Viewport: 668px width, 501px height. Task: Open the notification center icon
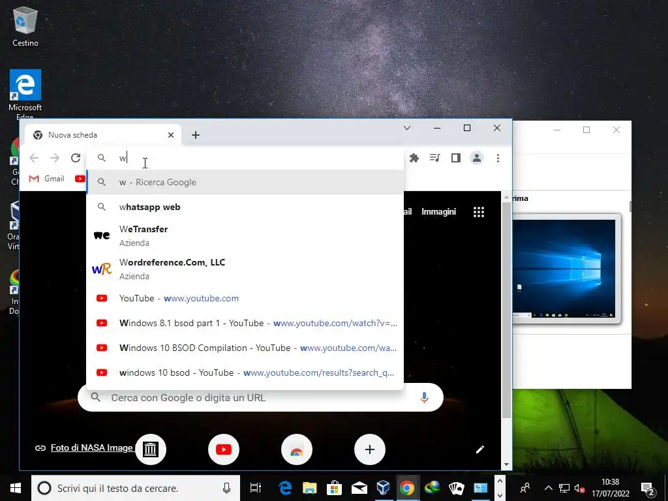648,488
